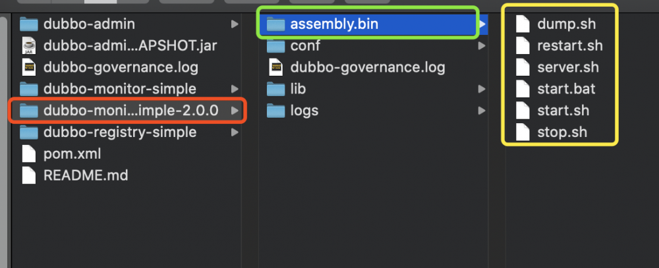Expand the dubbo-admin folder arrow
This screenshot has height=268, width=659.
[235, 24]
